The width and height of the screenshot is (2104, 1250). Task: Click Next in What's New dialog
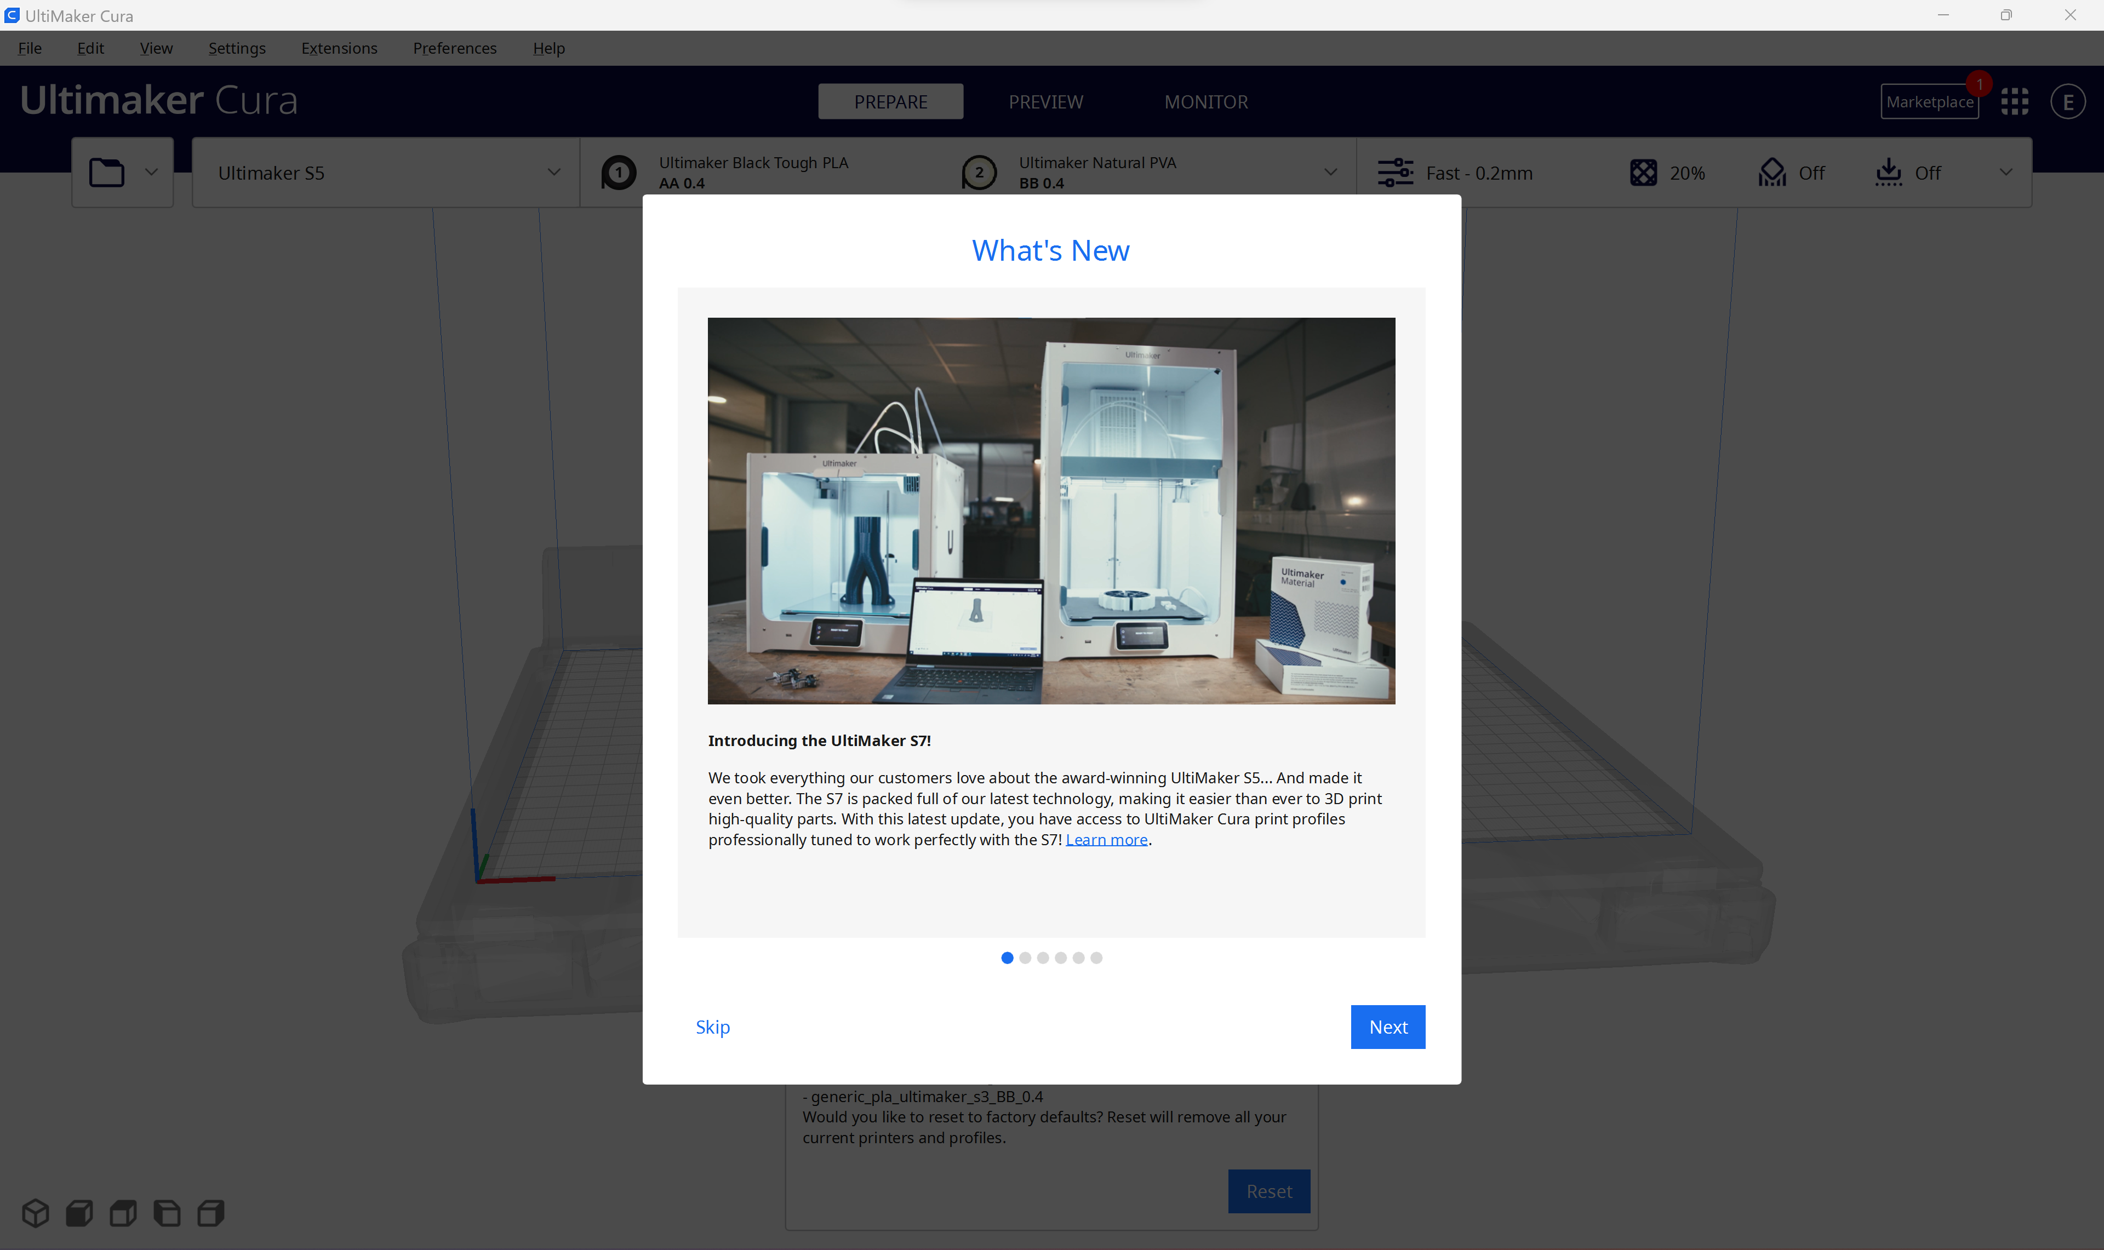coord(1387,1027)
